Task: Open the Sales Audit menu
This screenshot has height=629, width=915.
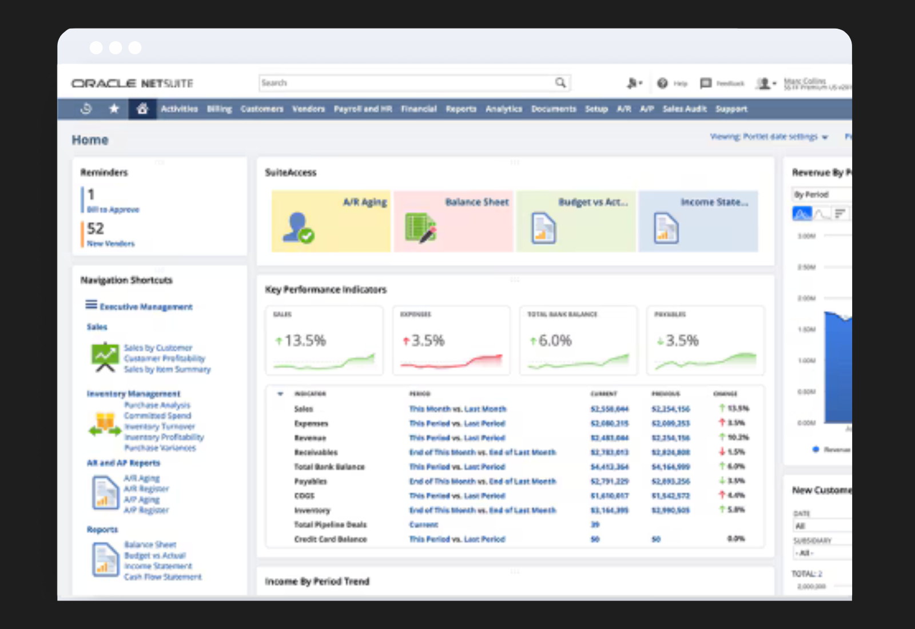Action: click(x=685, y=109)
